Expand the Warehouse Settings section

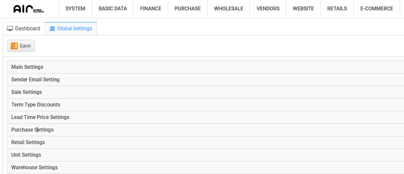point(35,168)
